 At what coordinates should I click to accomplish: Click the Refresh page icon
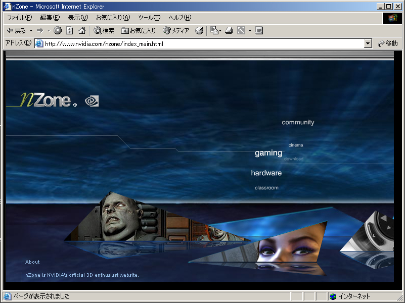70,31
